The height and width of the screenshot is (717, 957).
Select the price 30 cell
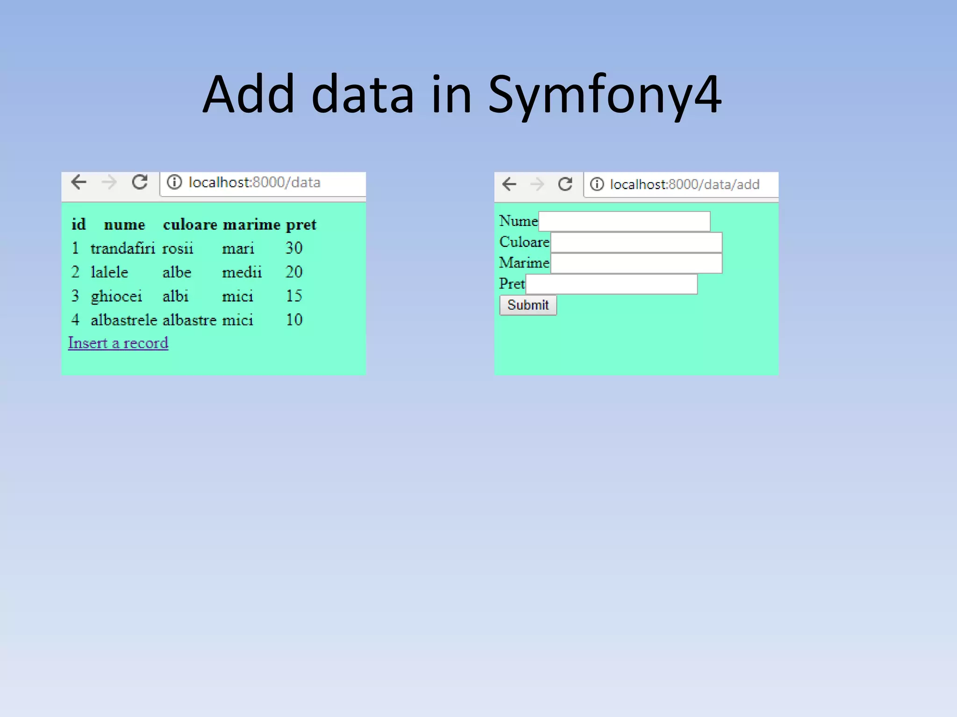pos(294,248)
